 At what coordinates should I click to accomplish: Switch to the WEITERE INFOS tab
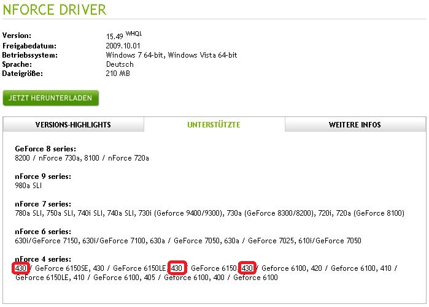(x=355, y=124)
